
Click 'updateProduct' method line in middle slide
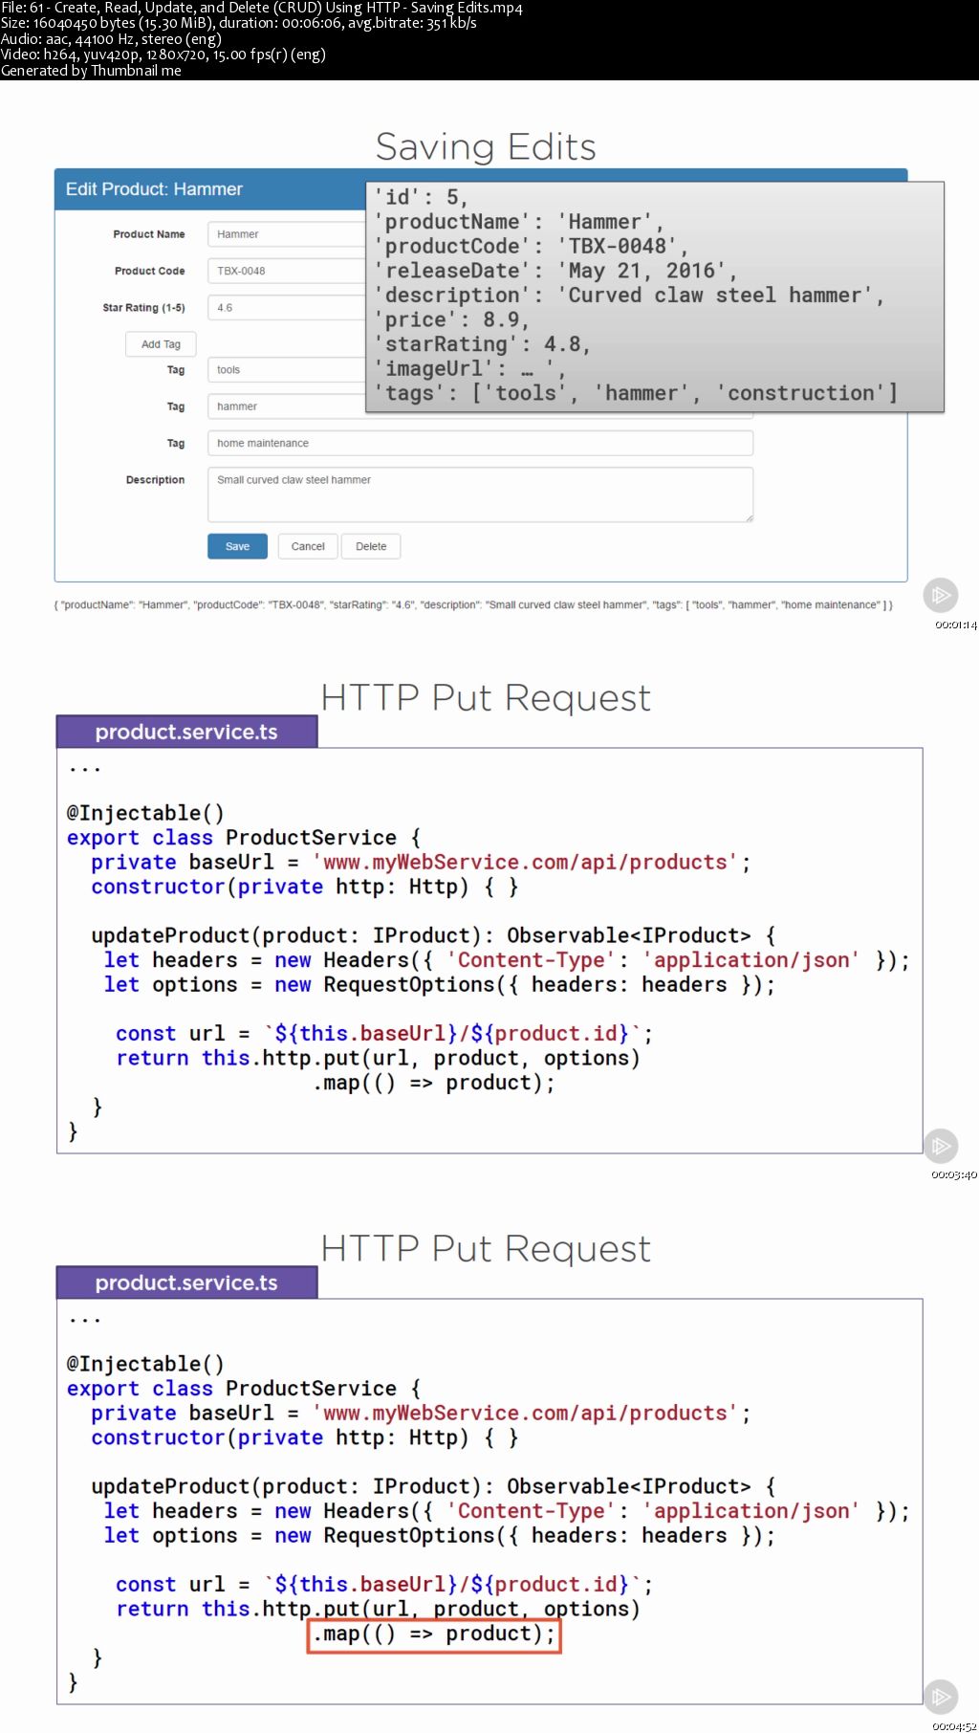pyautogui.click(x=433, y=935)
